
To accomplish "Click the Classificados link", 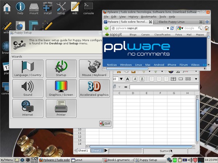I will [x=162, y=34].
